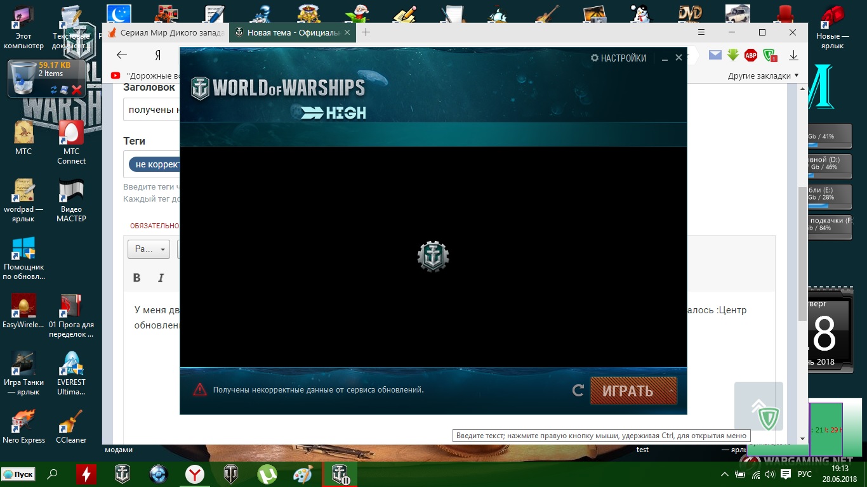
Task: Toggle italic formatting in editor
Action: coord(161,278)
